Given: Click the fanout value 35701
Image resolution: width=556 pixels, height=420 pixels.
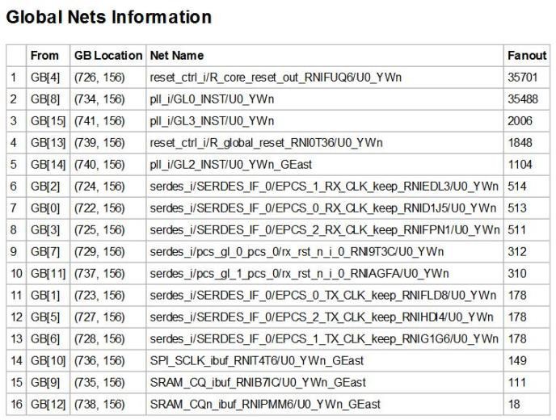Looking at the screenshot, I should click(x=520, y=78).
